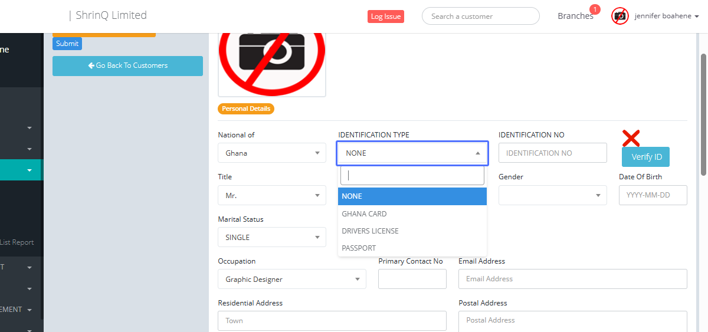Open the Occupation dropdown

(x=291, y=279)
